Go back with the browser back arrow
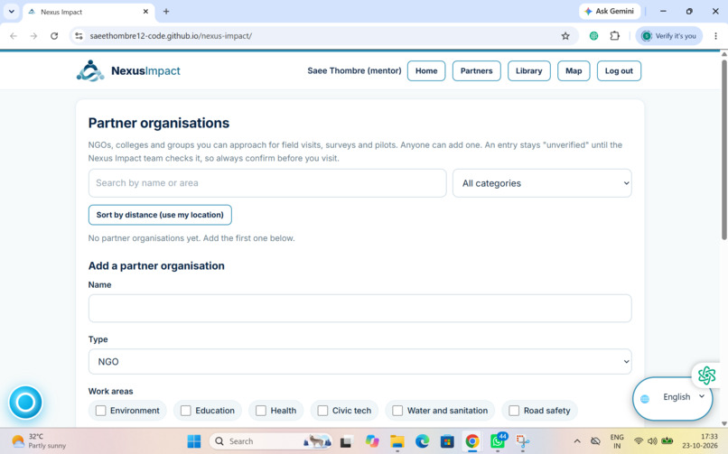This screenshot has width=728, height=454. (14, 36)
